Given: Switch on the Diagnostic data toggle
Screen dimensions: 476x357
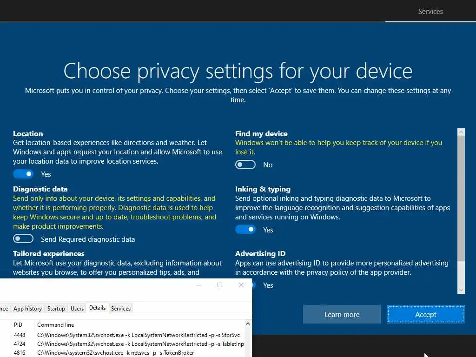Looking at the screenshot, I should [x=23, y=238].
